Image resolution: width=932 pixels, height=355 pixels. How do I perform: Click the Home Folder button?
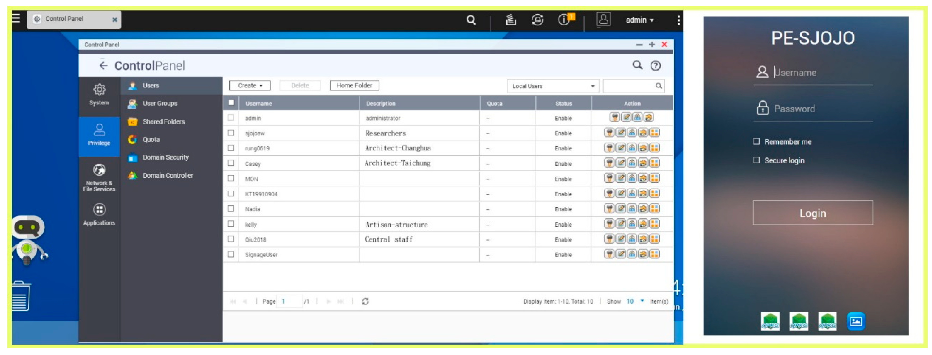click(x=354, y=86)
